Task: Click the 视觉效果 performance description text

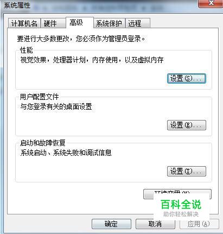Action: pyautogui.click(x=92, y=60)
